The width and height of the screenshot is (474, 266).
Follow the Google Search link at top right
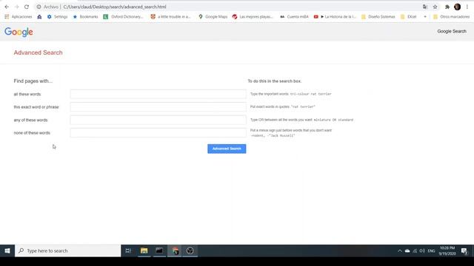click(452, 31)
